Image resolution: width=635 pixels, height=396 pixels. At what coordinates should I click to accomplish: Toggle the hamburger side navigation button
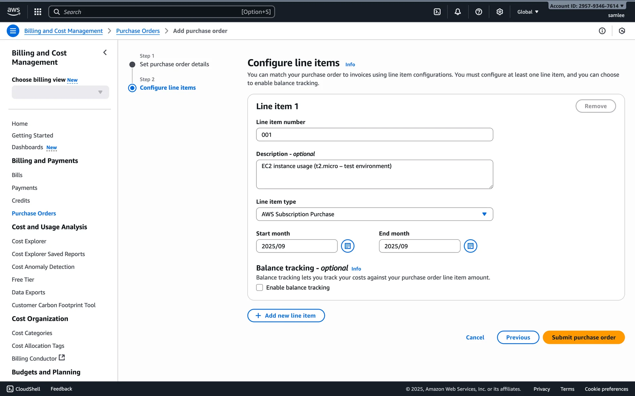13,31
